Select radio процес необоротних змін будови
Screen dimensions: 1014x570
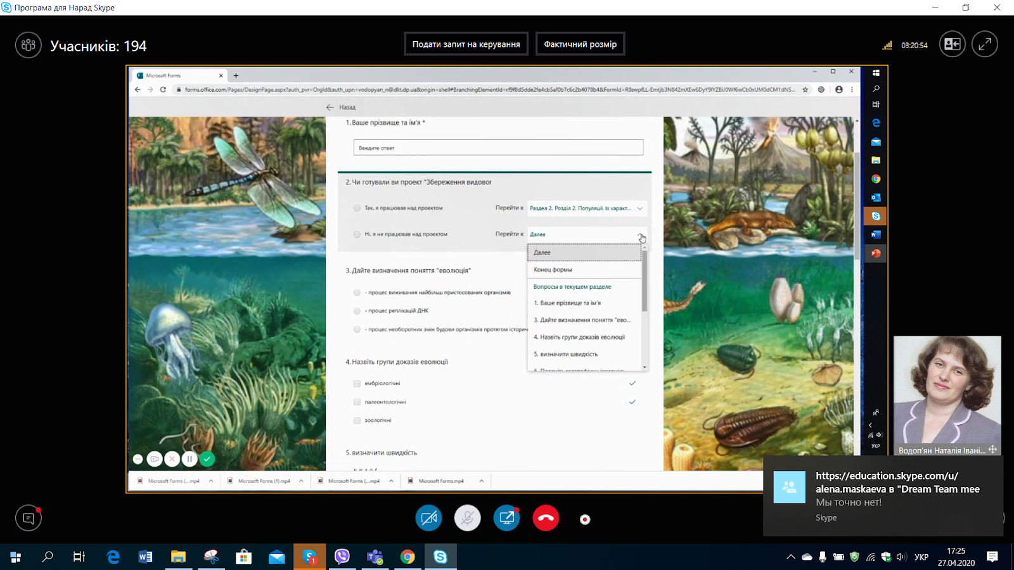point(357,329)
